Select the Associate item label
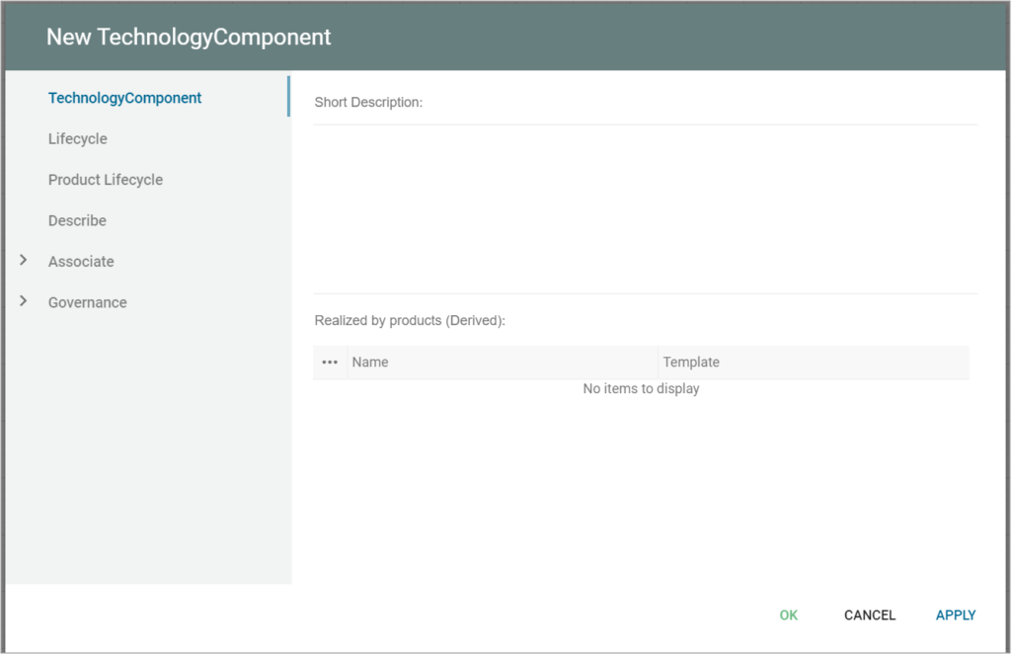The image size is (1011, 654). [81, 262]
